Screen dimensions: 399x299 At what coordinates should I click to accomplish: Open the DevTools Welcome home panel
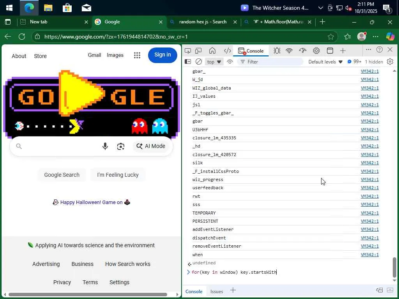(212, 51)
